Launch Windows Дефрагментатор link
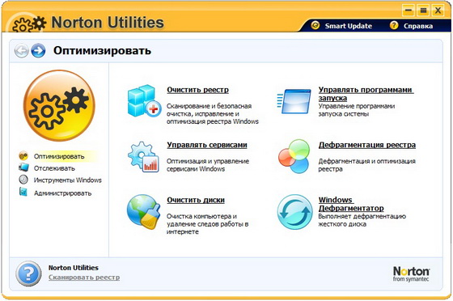Image resolution: width=453 pixels, height=301 pixels. point(351,204)
